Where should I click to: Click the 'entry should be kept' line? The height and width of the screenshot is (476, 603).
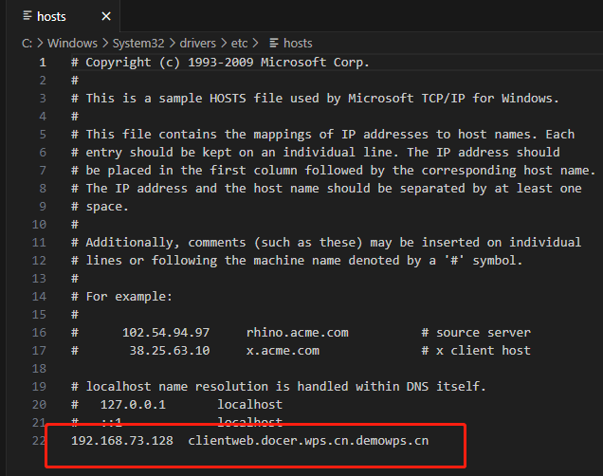316,153
